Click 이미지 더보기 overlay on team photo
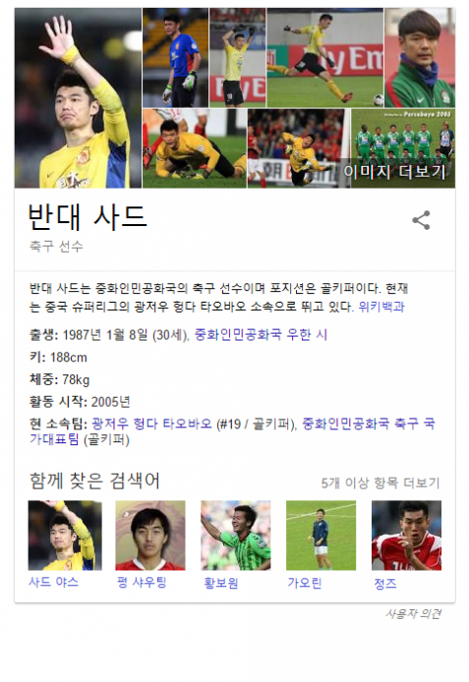Viewport: 469px width, 682px height. coord(394,171)
